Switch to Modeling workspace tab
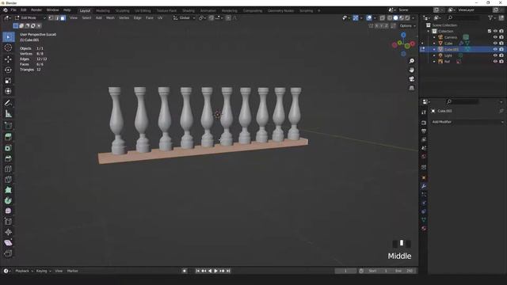507x285 pixels. [x=103, y=10]
